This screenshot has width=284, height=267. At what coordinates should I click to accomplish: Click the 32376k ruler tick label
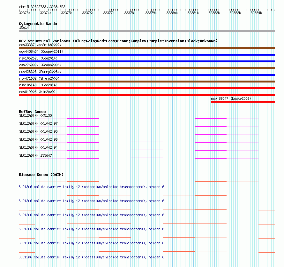[x=88, y=13]
